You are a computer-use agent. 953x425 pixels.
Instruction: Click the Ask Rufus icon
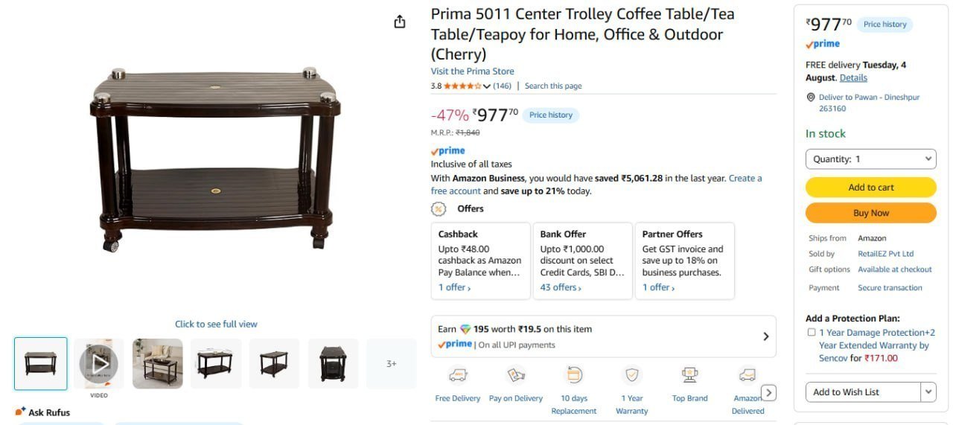point(21,412)
